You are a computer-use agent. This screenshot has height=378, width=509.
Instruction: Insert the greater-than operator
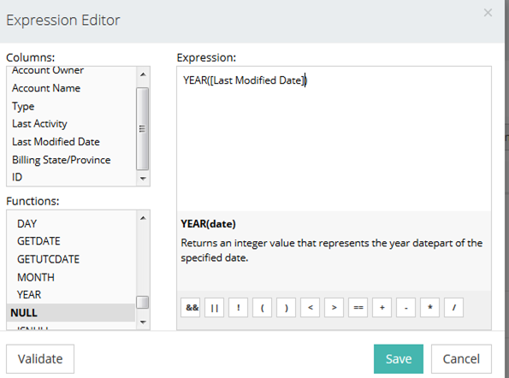(334, 308)
